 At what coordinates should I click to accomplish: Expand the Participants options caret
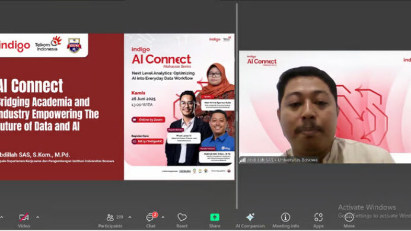[130, 217]
